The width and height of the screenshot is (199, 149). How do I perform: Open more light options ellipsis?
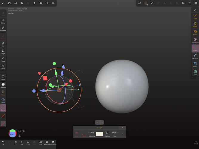(x=122, y=134)
